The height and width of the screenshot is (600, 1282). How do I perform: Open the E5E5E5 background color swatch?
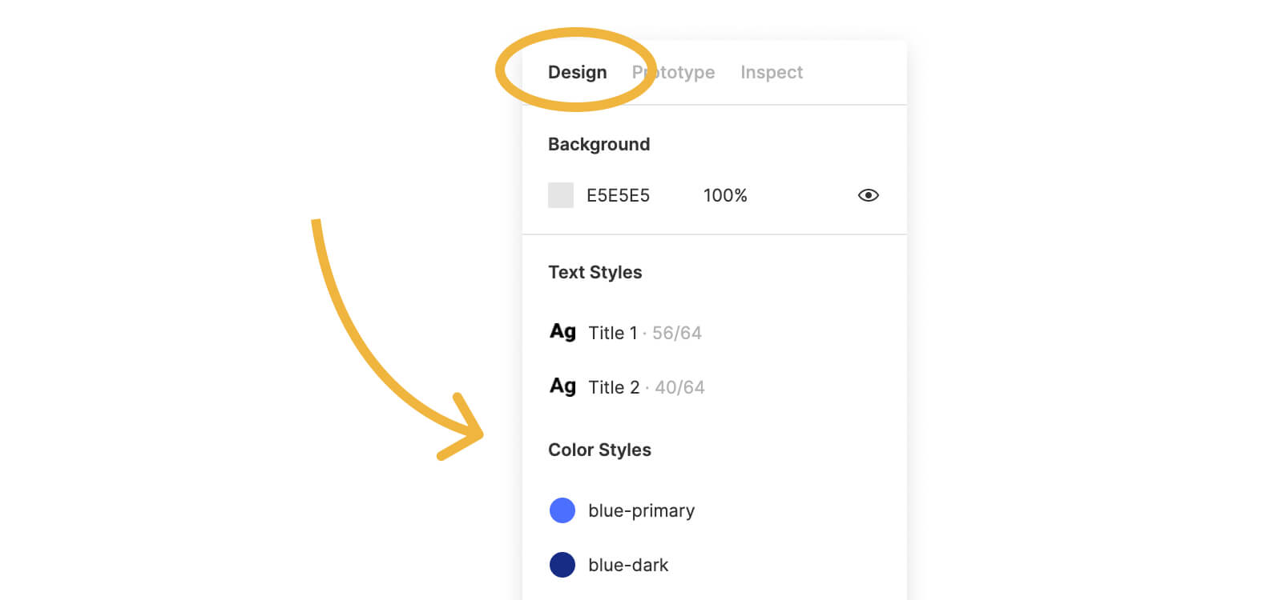(x=561, y=195)
